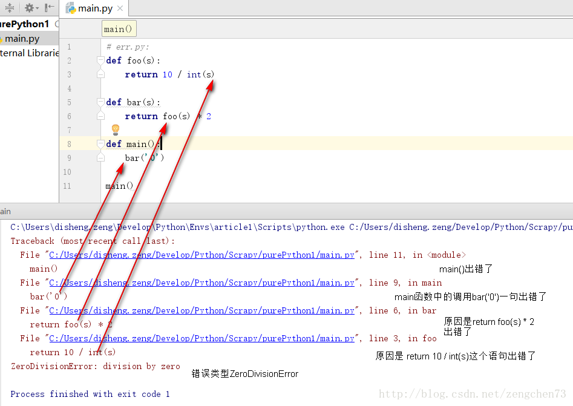Close the main.py editor tab

(120, 8)
